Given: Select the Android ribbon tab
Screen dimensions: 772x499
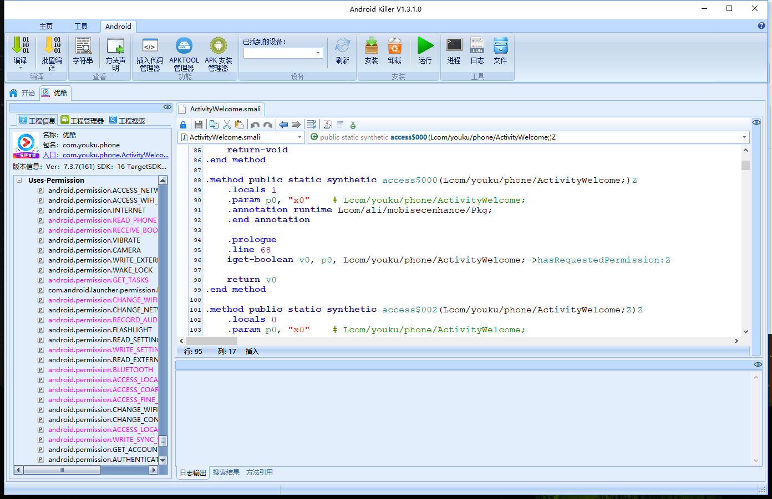Looking at the screenshot, I should coord(118,26).
